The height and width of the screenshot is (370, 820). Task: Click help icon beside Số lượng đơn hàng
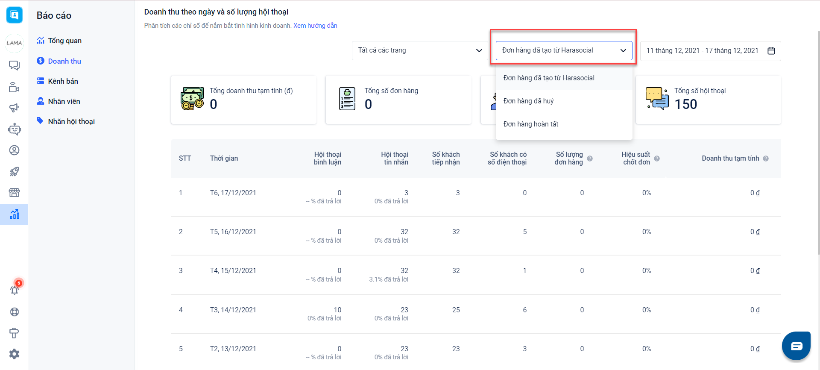point(590,159)
